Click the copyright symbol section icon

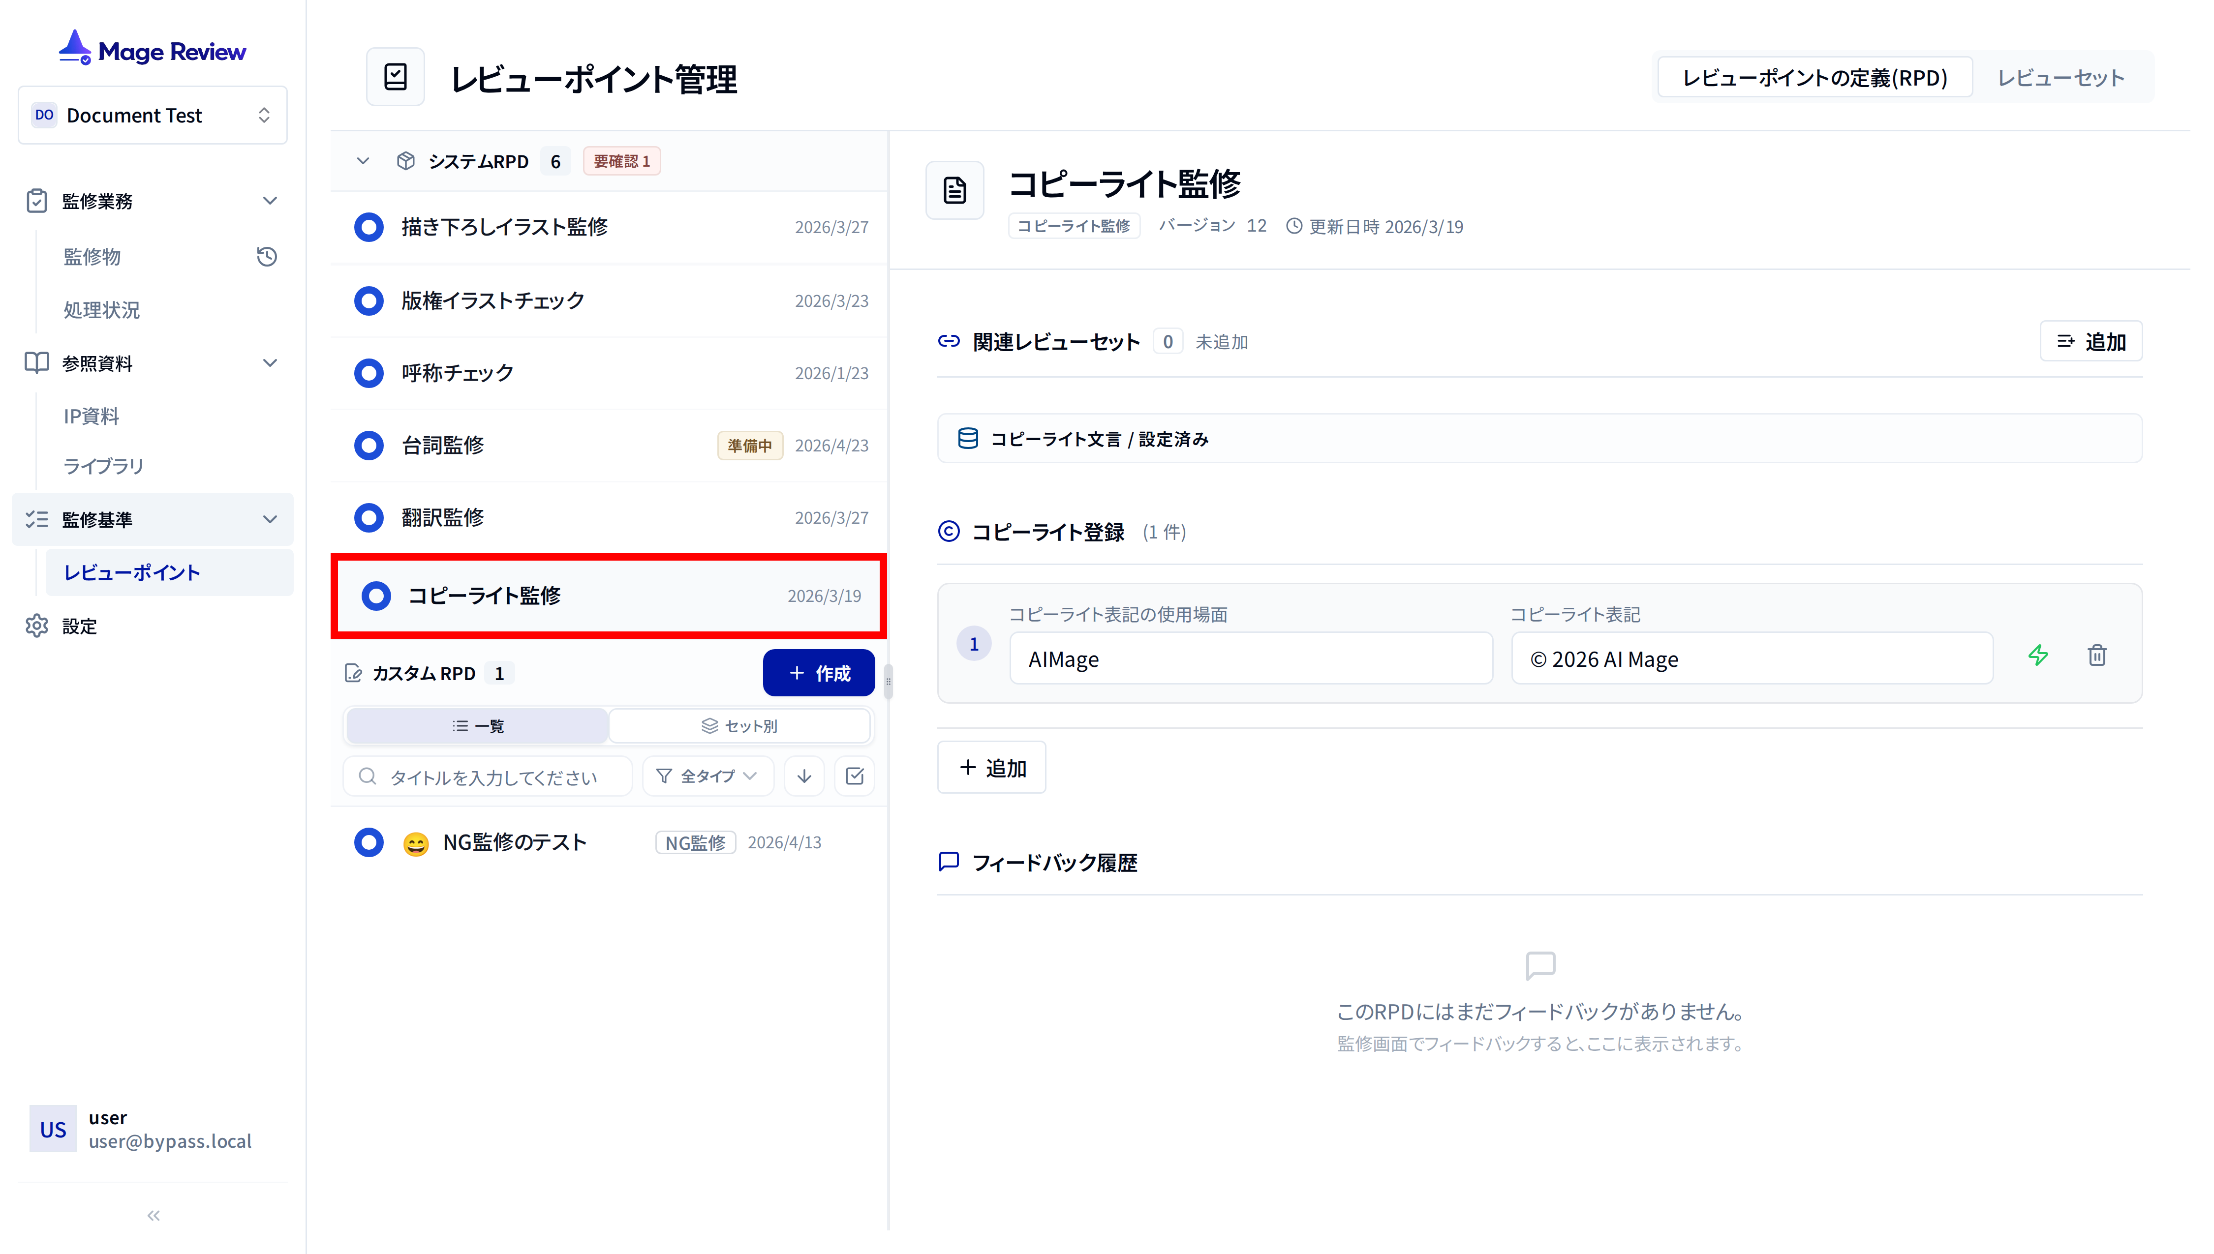(949, 532)
